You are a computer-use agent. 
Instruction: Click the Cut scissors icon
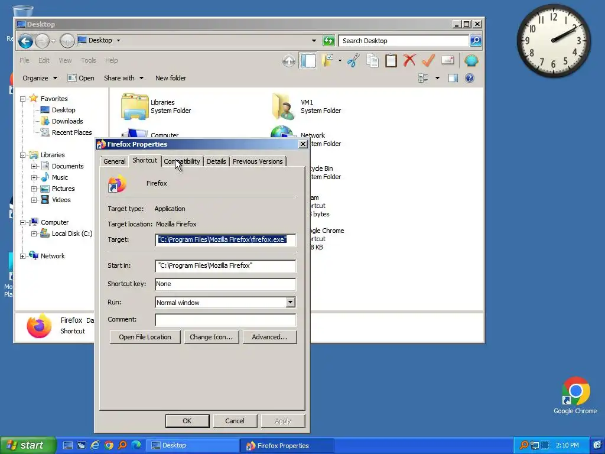click(x=353, y=61)
